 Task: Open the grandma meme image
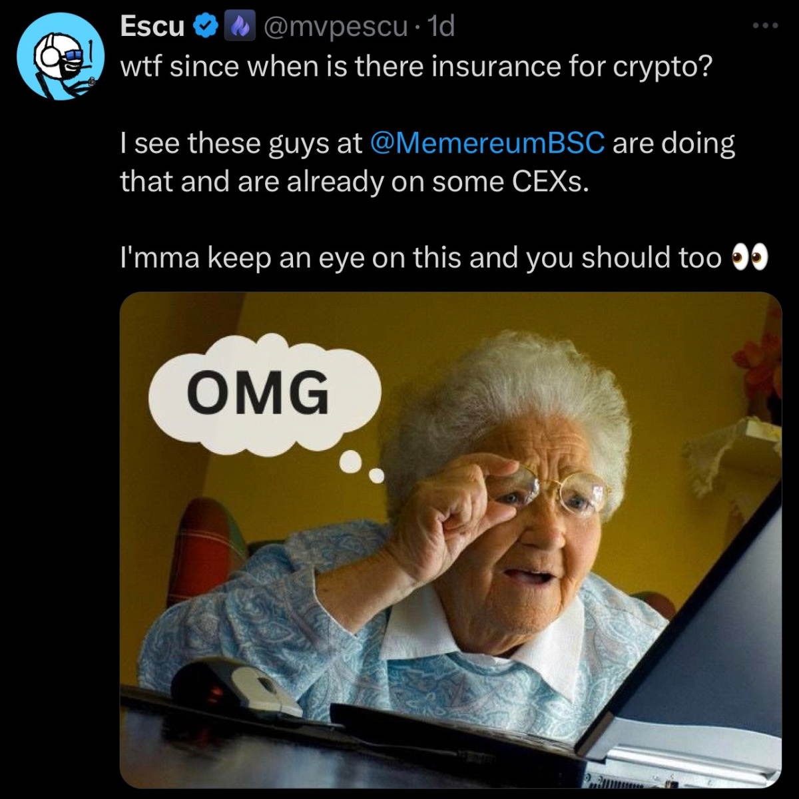coord(451,540)
